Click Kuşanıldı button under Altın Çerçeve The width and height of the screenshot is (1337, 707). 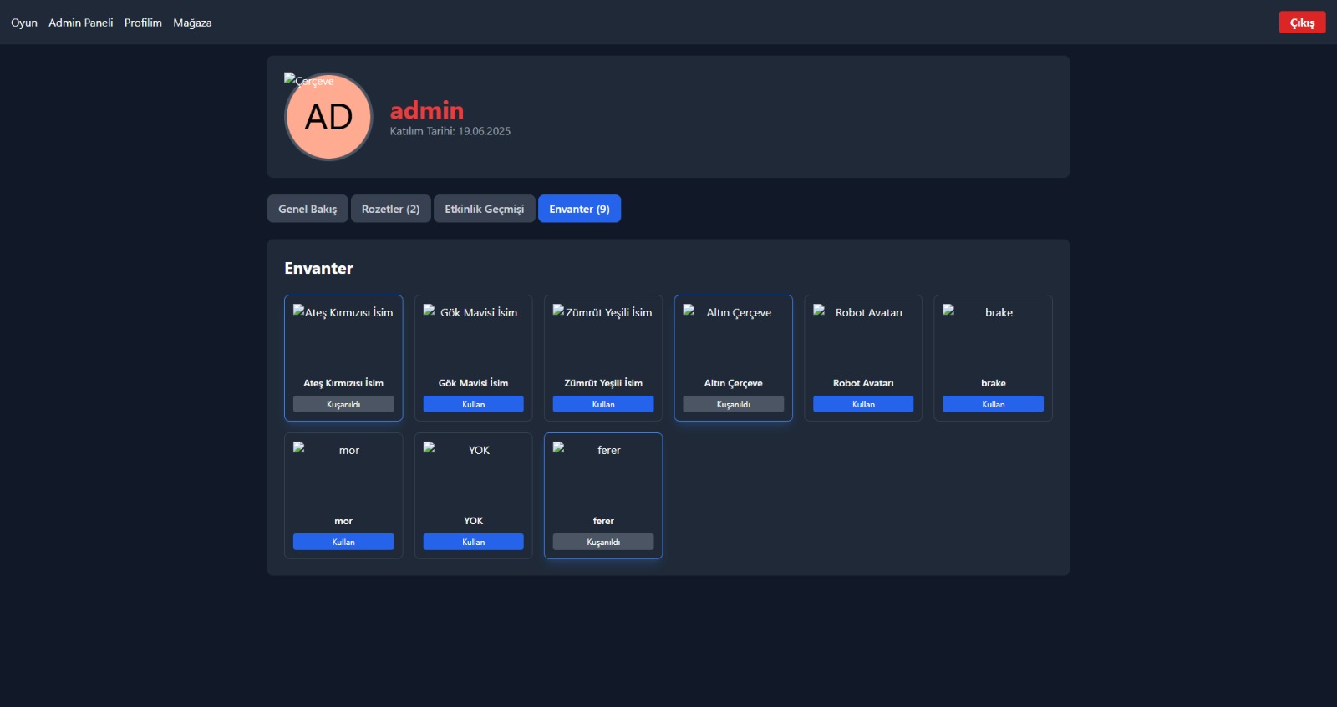[733, 404]
